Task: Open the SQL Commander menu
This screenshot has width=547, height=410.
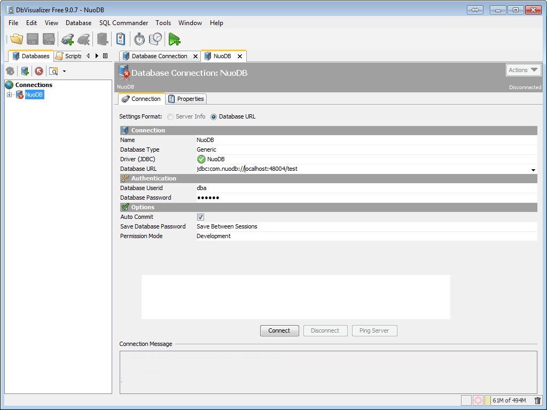Action: (x=123, y=22)
